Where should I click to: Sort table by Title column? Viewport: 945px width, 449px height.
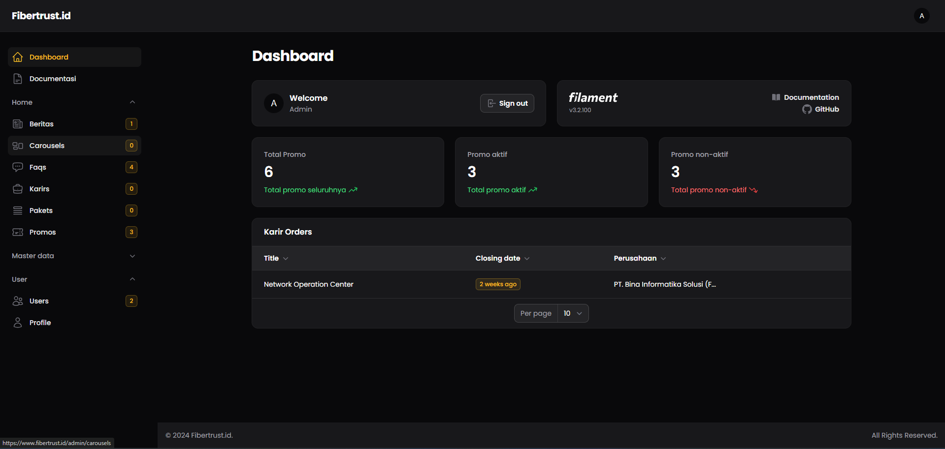click(x=276, y=258)
